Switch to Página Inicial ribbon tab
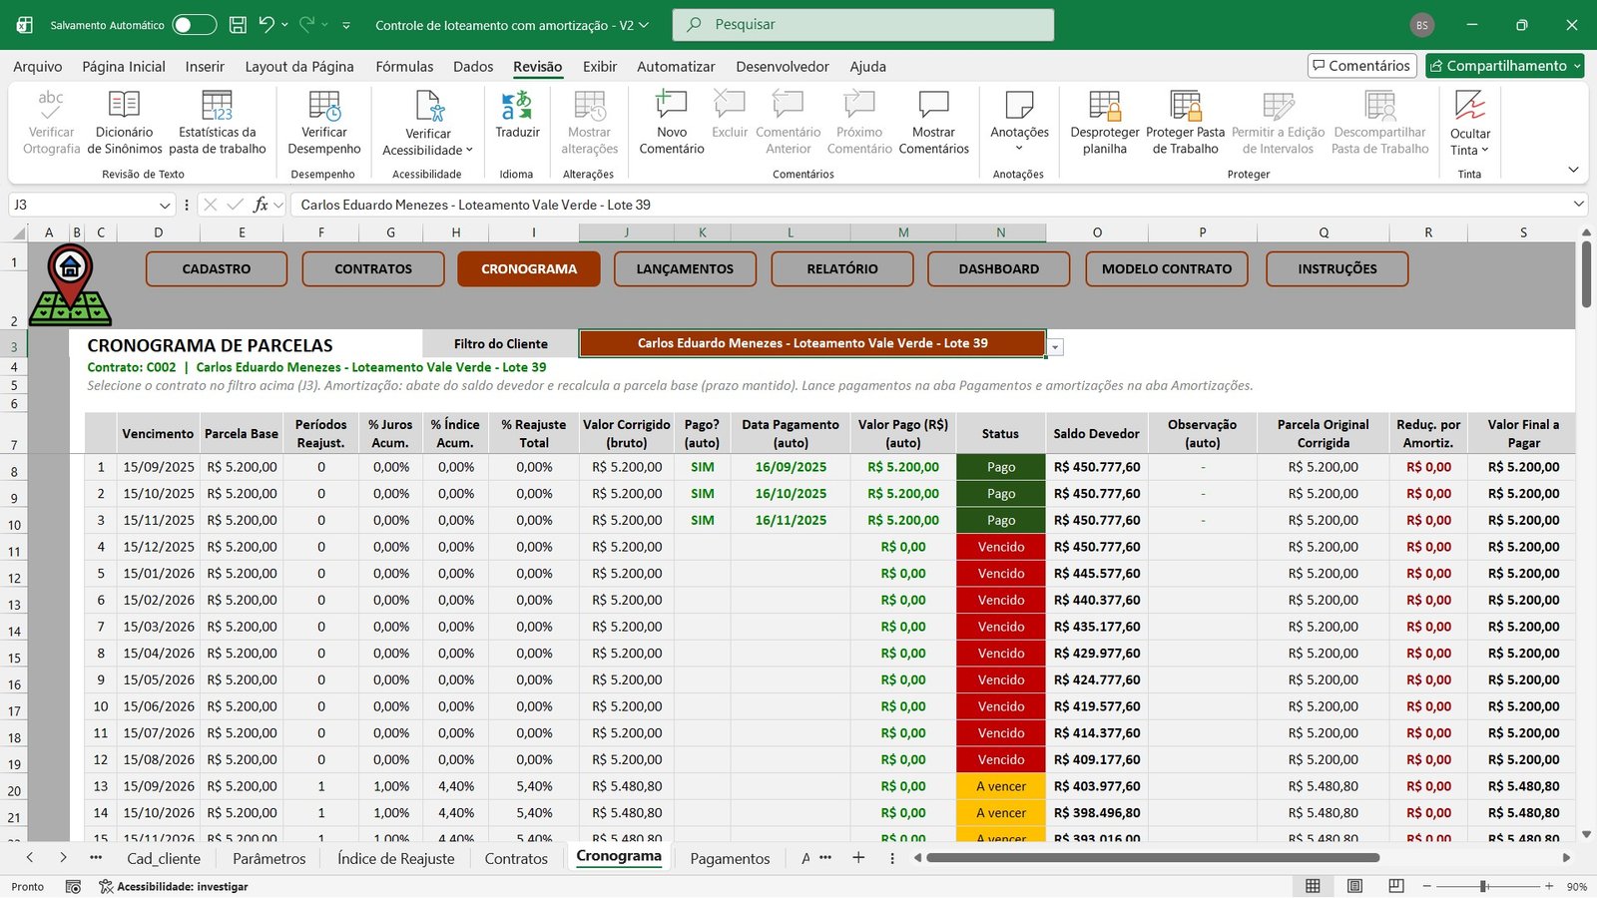 pos(124,67)
